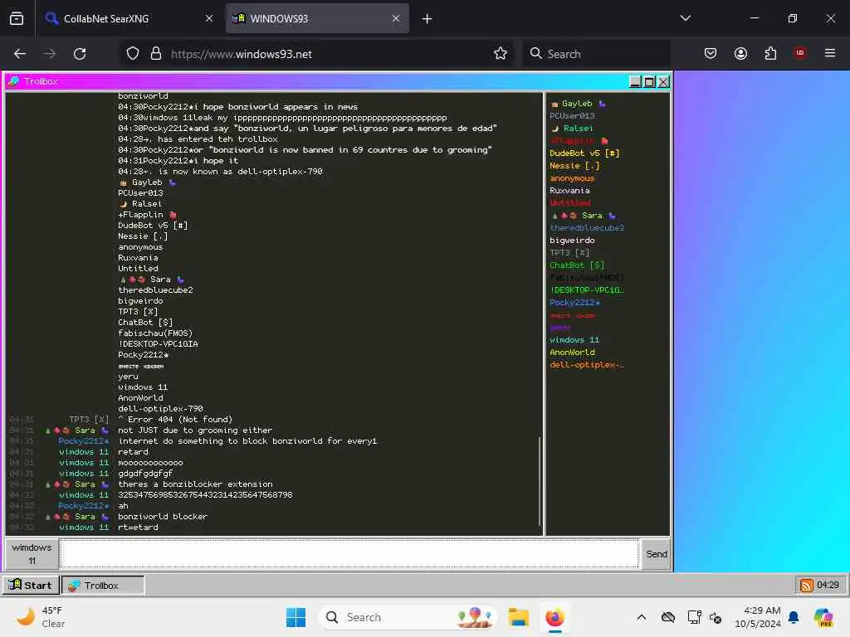Open Firefox hamburger menu
This screenshot has width=850, height=637.
(829, 53)
